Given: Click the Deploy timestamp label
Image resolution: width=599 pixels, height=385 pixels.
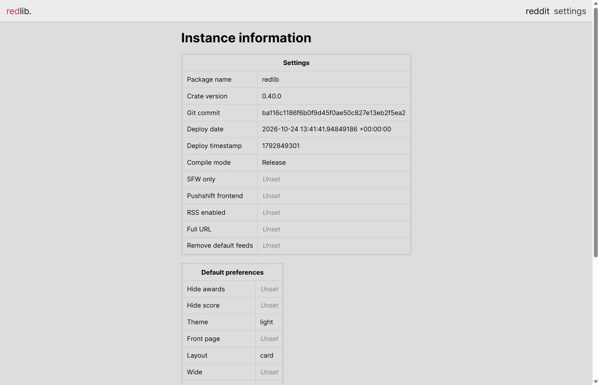Looking at the screenshot, I should point(214,146).
